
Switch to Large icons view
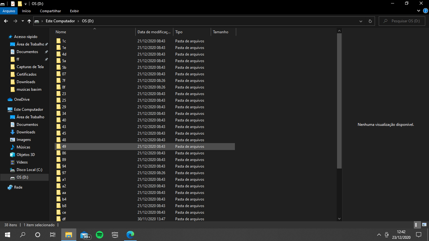pos(424,225)
